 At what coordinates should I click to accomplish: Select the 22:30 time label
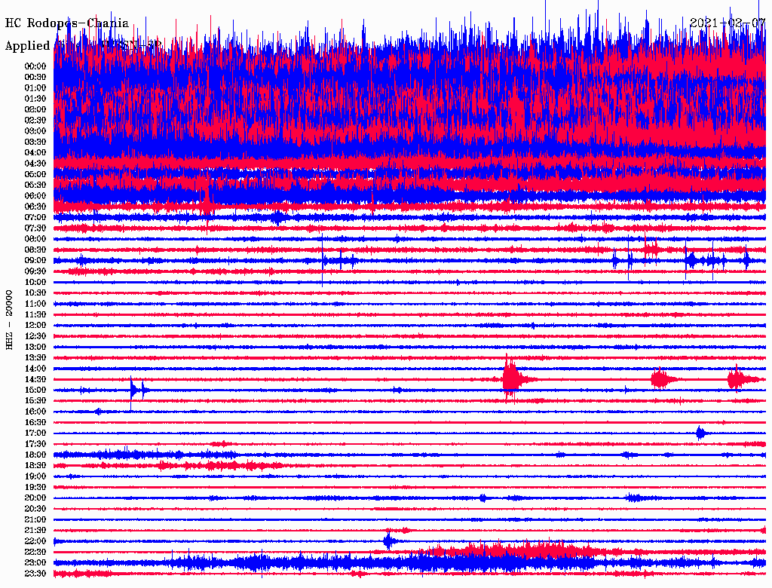click(x=35, y=552)
